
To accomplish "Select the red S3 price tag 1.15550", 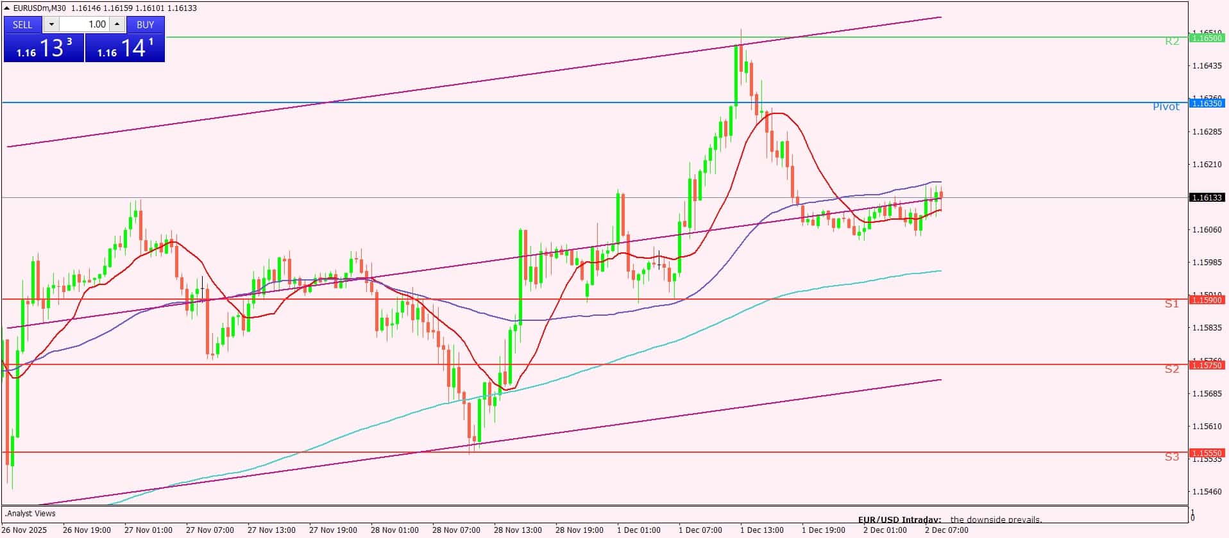I will tap(1207, 453).
